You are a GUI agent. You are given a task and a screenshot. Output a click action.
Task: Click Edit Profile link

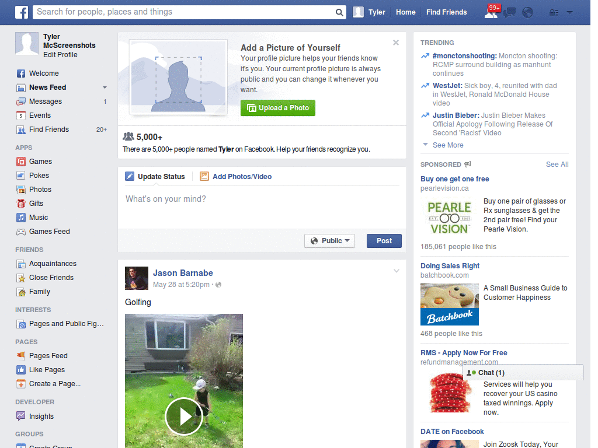point(60,55)
